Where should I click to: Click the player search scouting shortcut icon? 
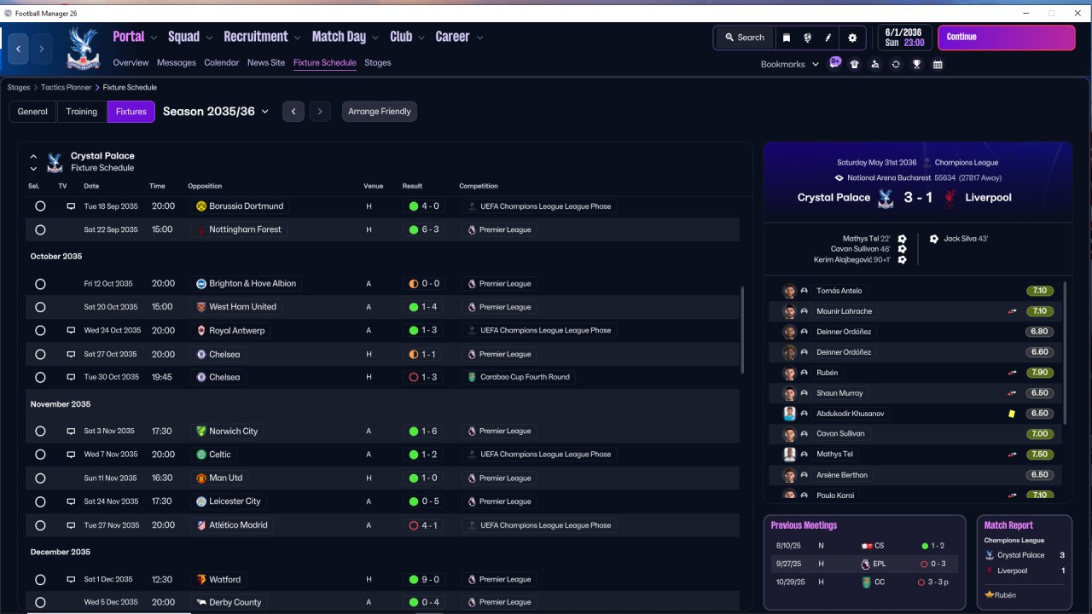(875, 64)
